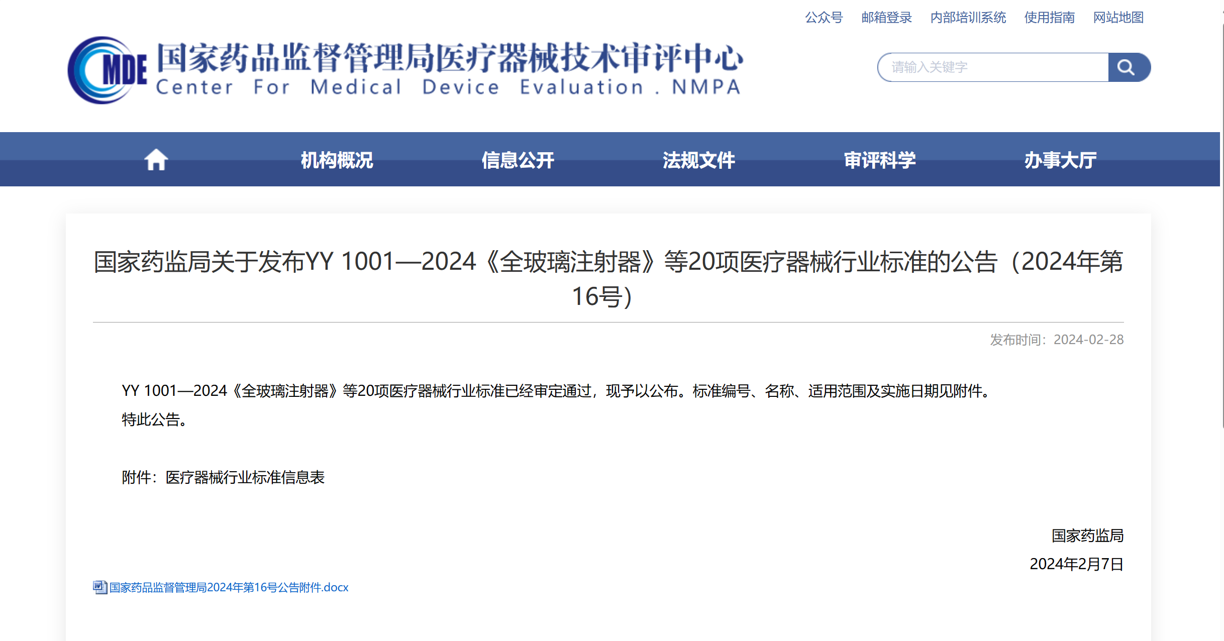1224x641 pixels.
Task: Click the signature text 国家药监局
Action: point(1087,536)
